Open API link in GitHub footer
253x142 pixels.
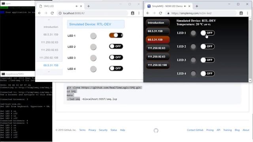(x=218, y=130)
